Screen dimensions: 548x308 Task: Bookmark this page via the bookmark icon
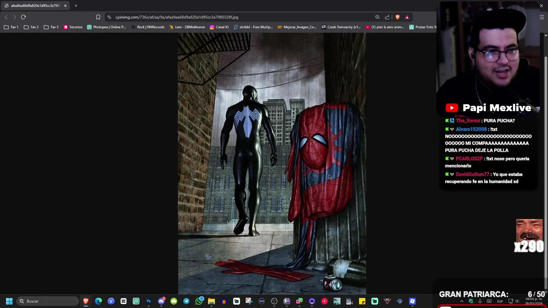click(98, 17)
